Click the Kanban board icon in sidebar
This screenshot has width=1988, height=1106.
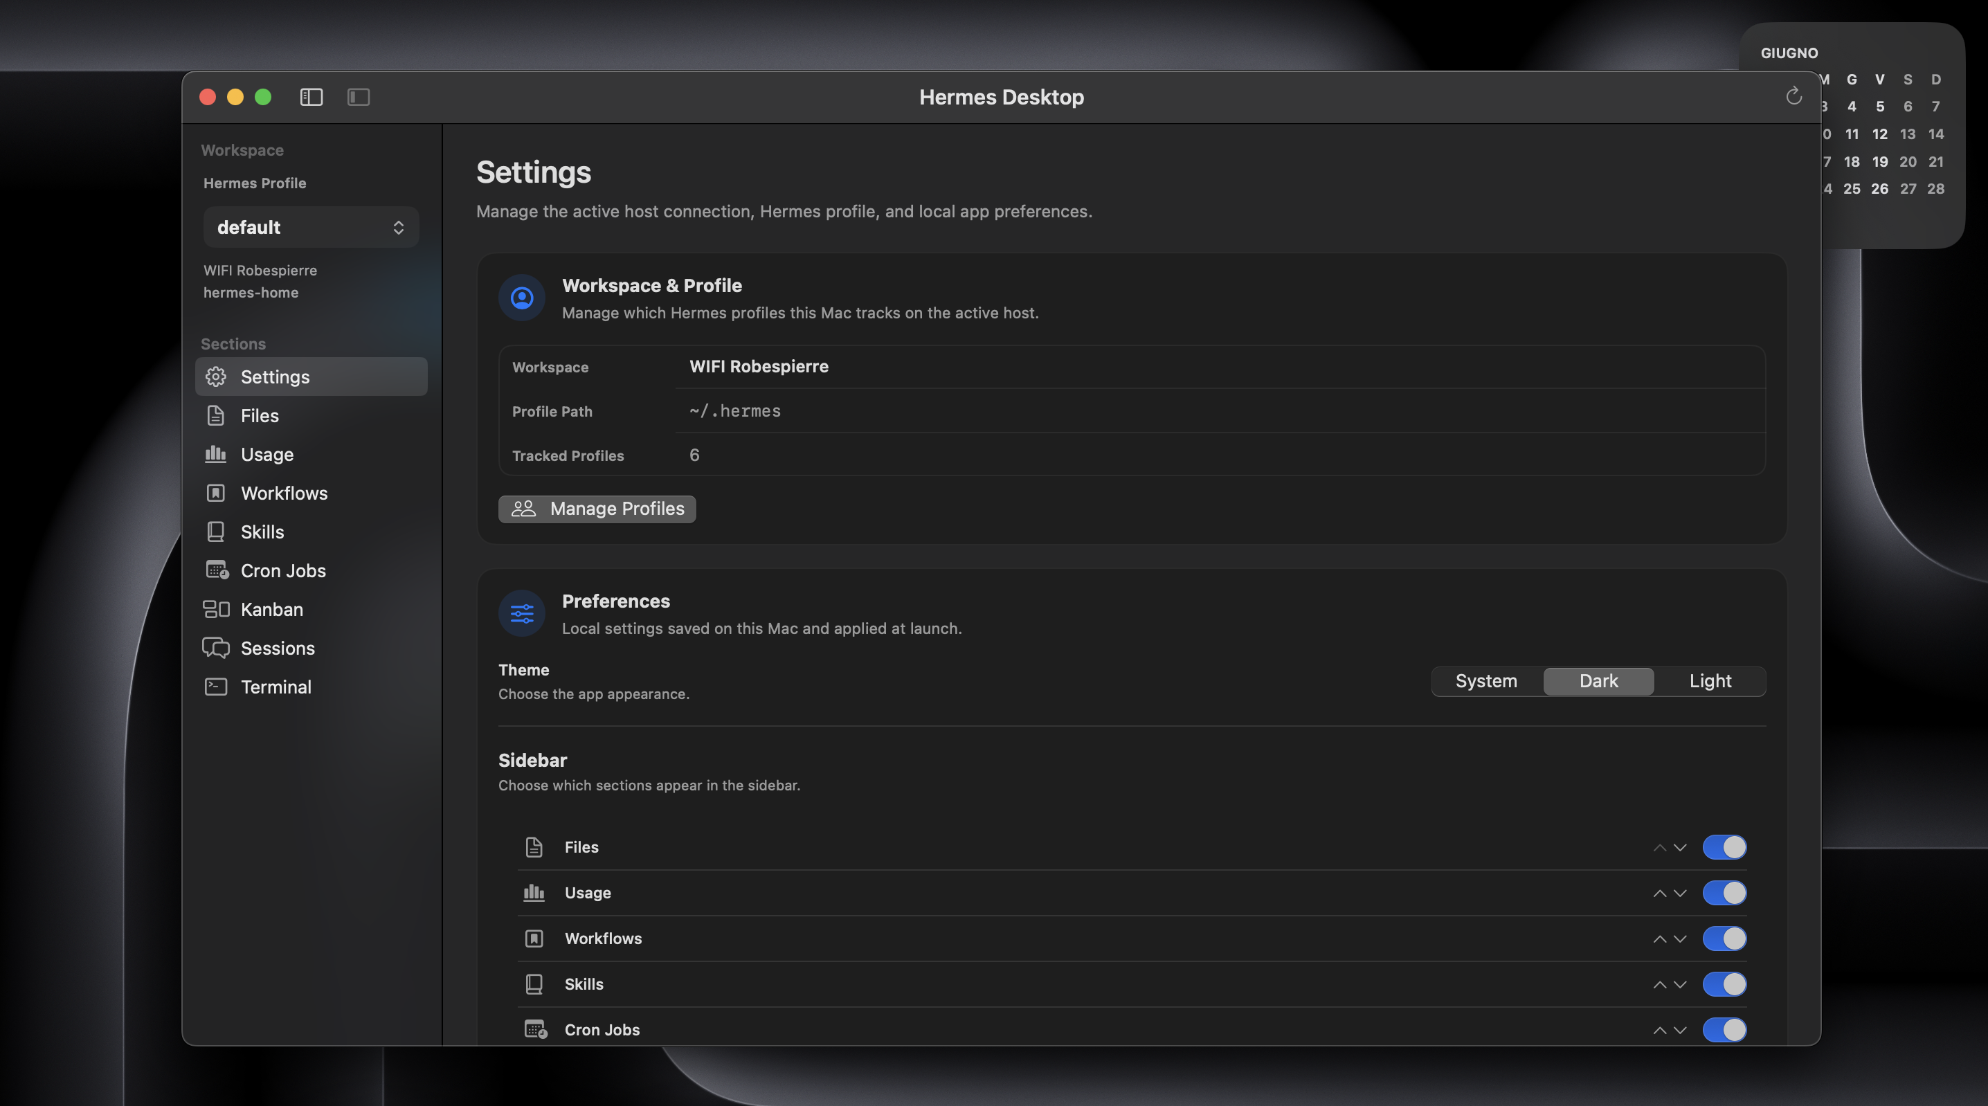[216, 609]
